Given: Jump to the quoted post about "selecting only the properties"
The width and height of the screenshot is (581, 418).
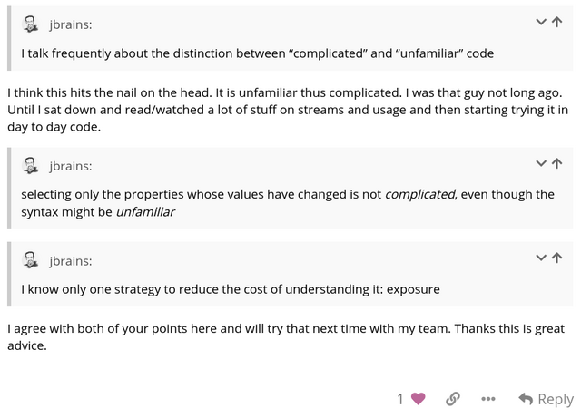Looking at the screenshot, I should [x=556, y=164].
